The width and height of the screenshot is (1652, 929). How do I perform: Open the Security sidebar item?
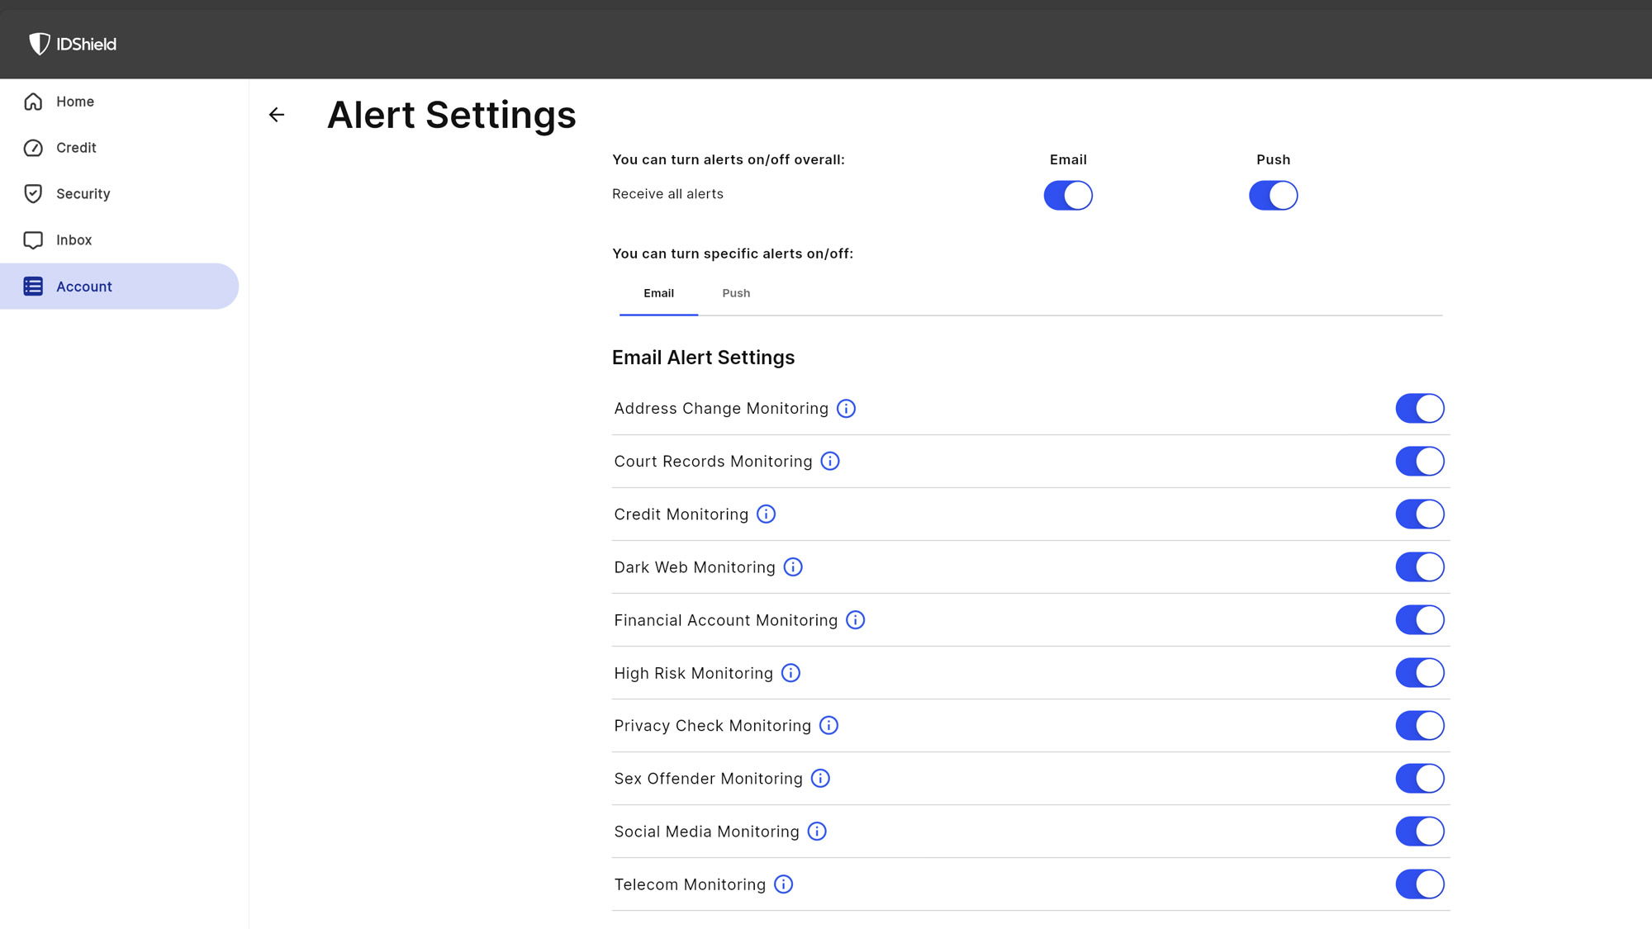point(83,194)
